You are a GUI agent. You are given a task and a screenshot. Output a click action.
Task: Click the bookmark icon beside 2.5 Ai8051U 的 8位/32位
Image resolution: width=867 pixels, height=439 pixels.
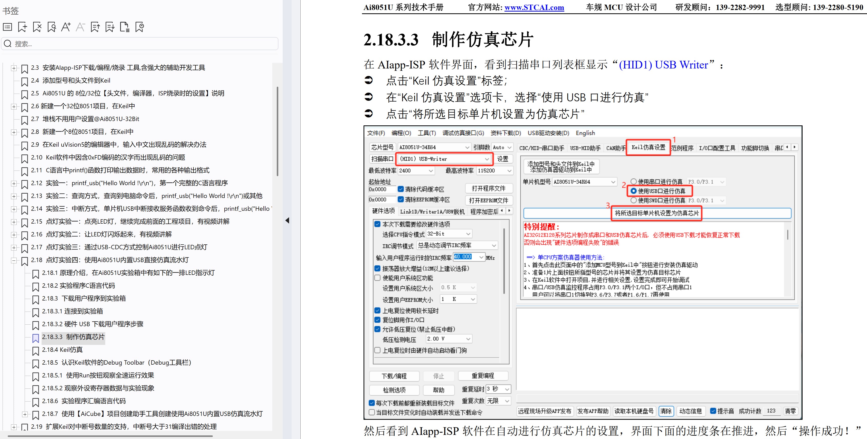pyautogui.click(x=25, y=94)
